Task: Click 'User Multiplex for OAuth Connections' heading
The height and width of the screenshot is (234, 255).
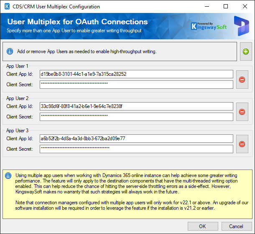Action: pos(78,22)
